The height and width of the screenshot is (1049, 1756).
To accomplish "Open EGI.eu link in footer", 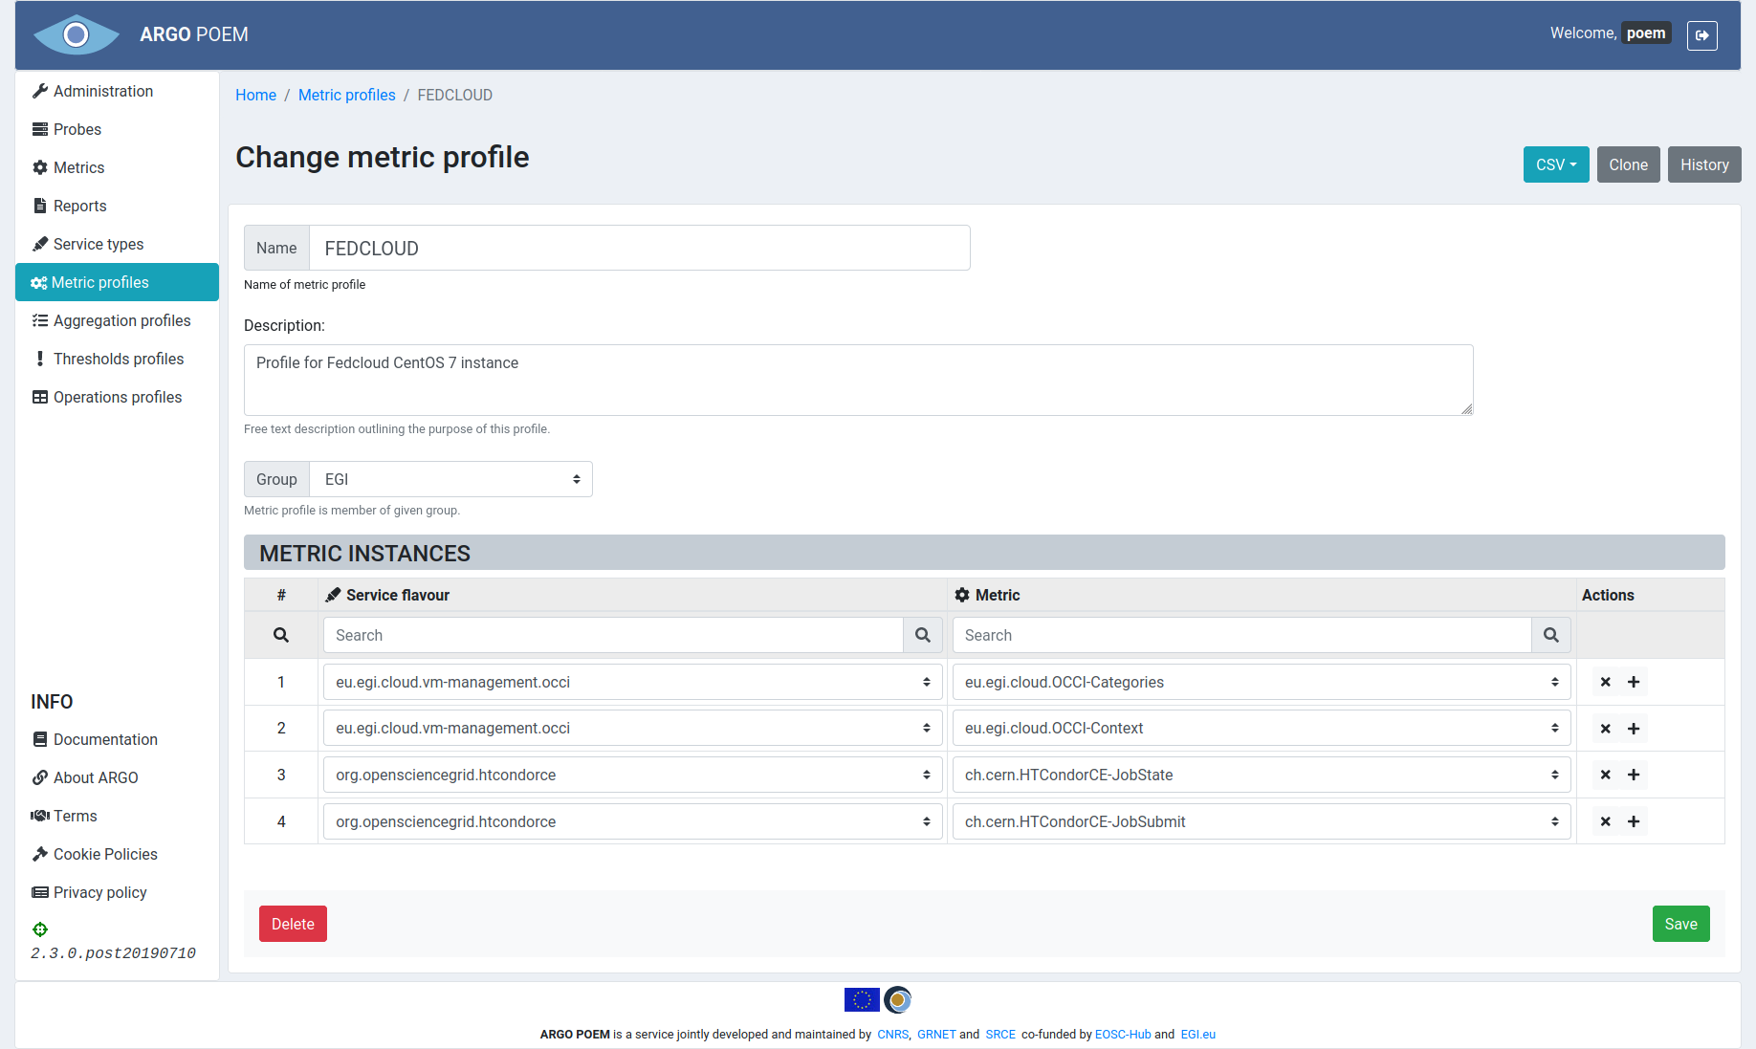I will pyautogui.click(x=1197, y=1035).
